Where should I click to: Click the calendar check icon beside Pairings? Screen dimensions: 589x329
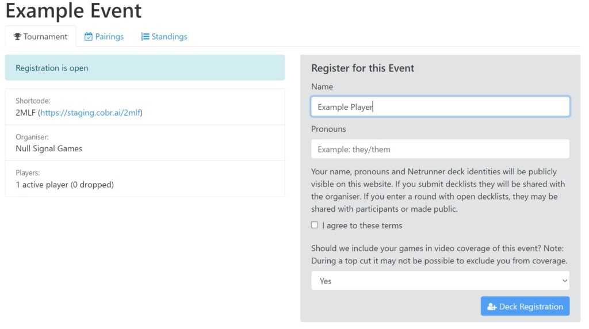tap(88, 36)
